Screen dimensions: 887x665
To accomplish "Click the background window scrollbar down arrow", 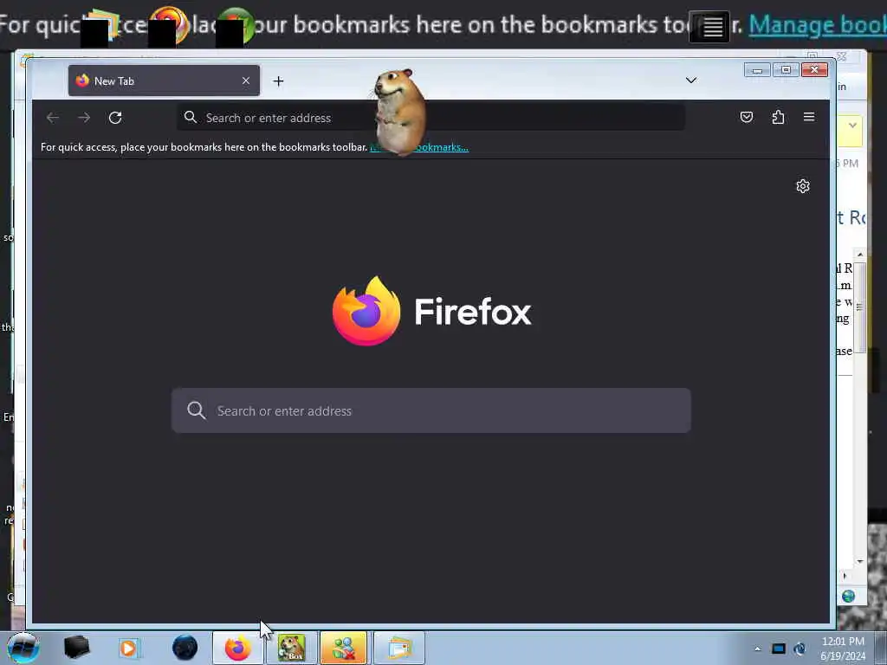I will (x=860, y=561).
